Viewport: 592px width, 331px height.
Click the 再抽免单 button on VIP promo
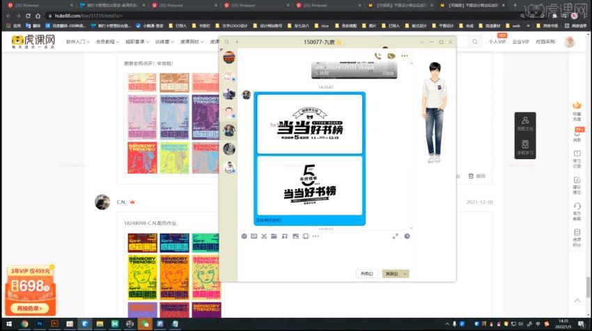[30, 308]
